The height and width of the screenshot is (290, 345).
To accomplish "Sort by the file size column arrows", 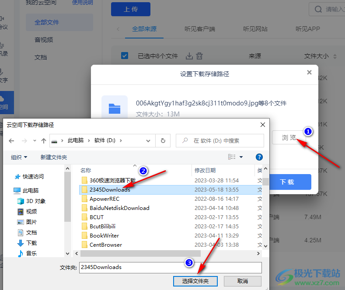I will (335, 56).
